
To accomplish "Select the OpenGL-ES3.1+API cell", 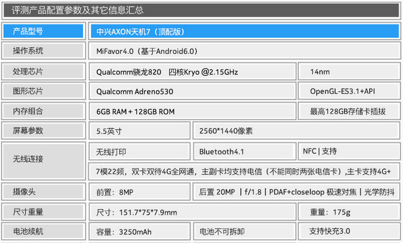I will pyautogui.click(x=349, y=91).
